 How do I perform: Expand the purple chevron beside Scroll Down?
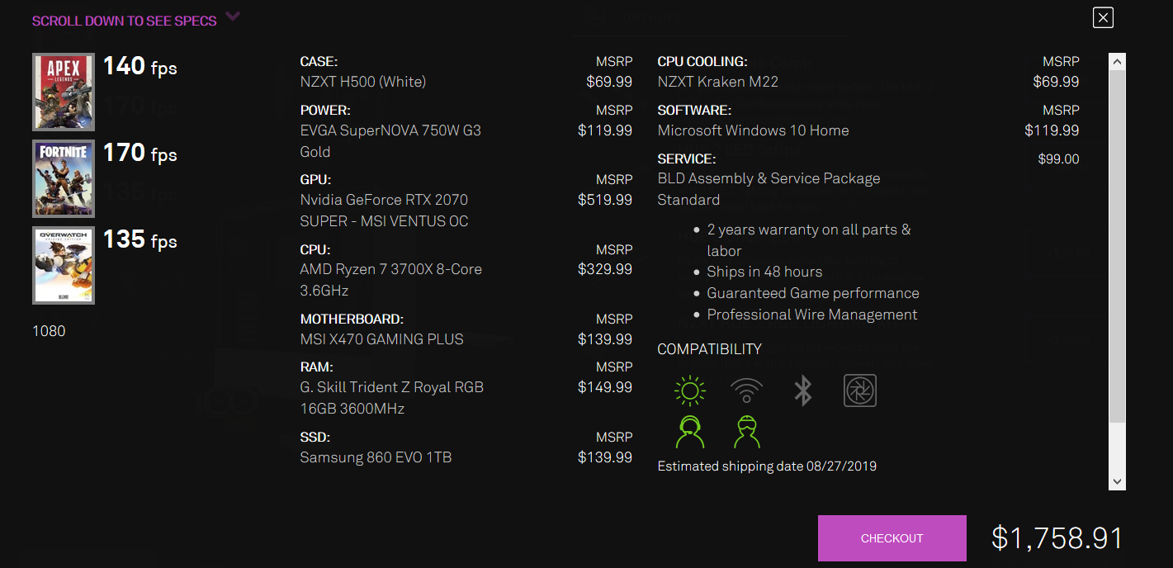point(233,16)
